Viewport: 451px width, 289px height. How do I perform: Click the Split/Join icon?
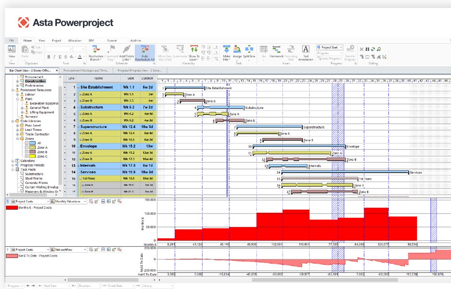tap(249, 49)
